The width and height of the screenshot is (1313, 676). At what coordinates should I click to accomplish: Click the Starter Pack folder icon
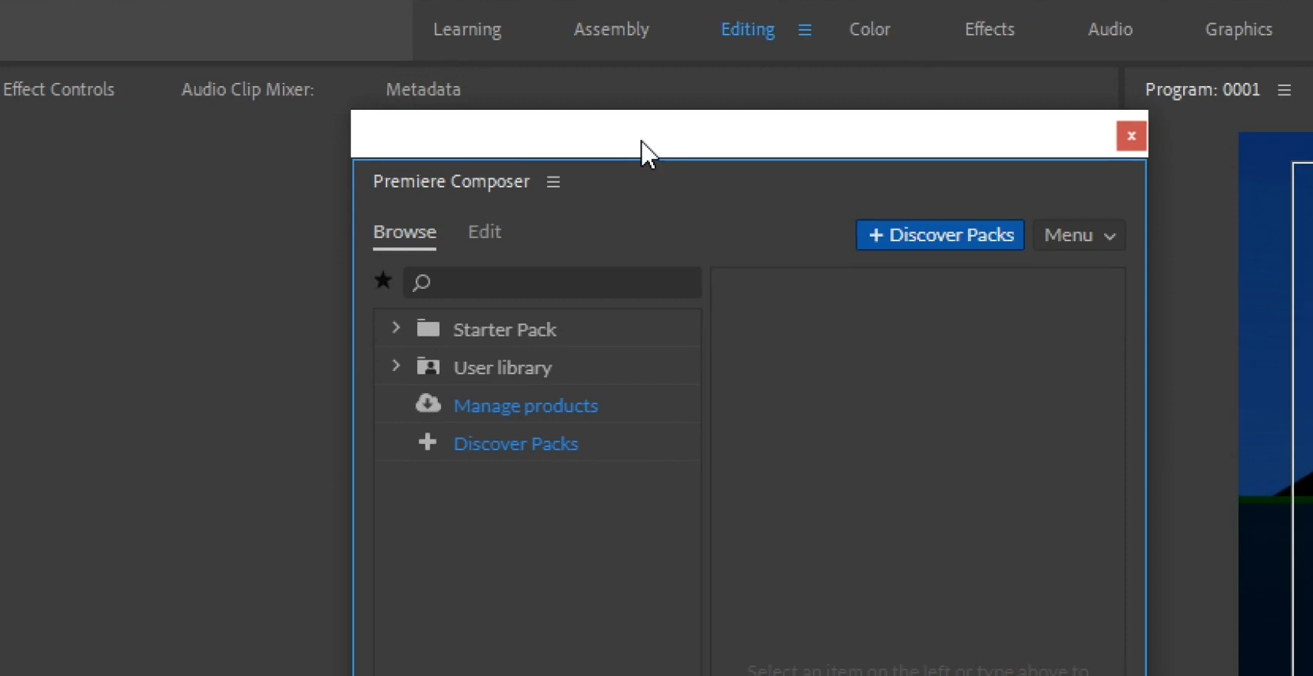[428, 329]
